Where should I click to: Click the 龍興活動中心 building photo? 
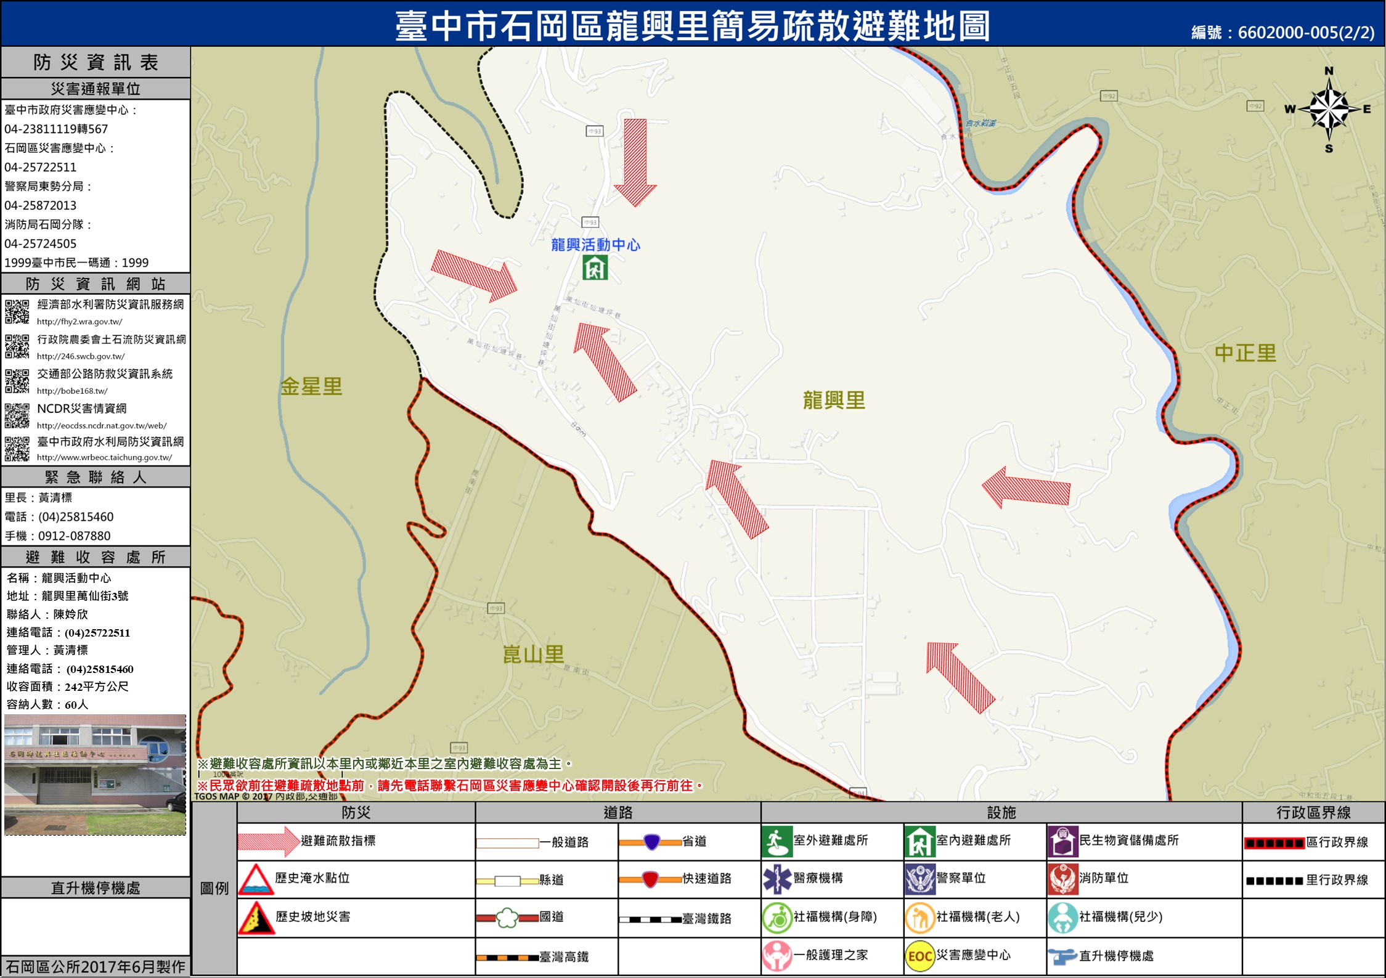point(95,775)
